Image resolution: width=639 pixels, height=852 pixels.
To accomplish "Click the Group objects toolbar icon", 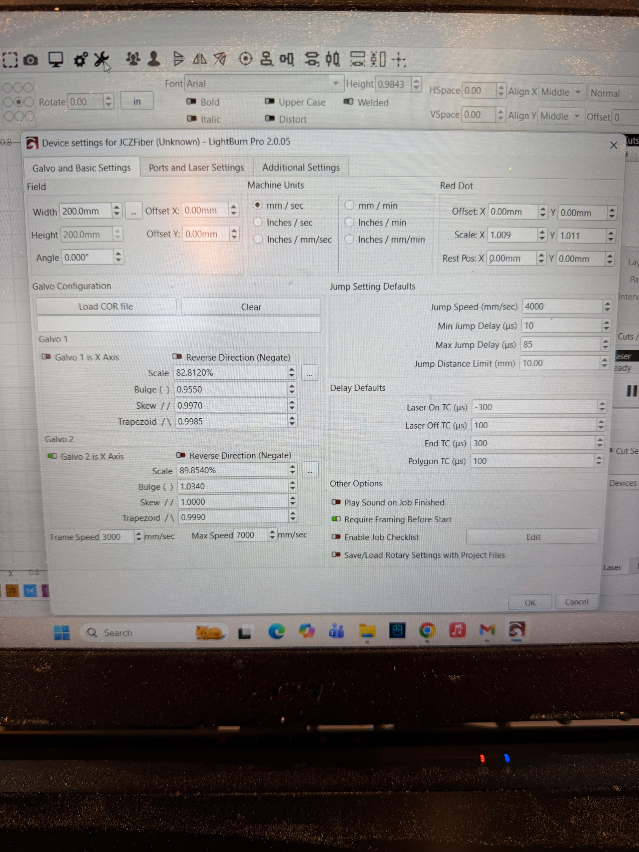I will (x=133, y=59).
